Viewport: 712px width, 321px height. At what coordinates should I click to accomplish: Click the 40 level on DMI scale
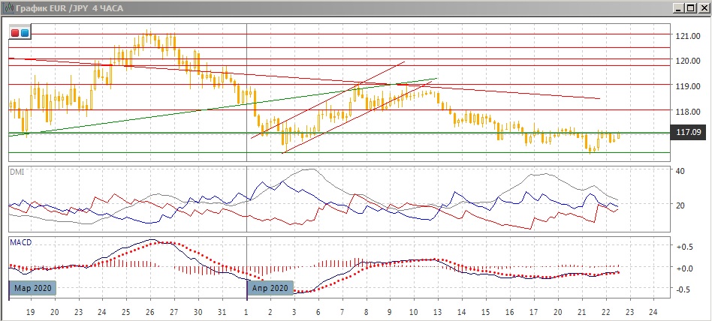point(680,172)
